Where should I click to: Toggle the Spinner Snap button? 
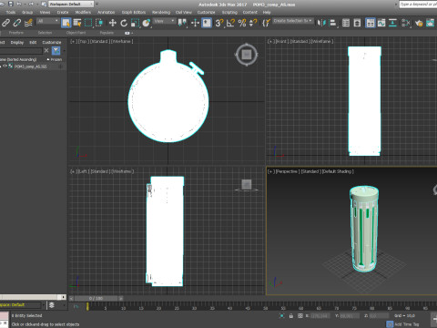253,23
